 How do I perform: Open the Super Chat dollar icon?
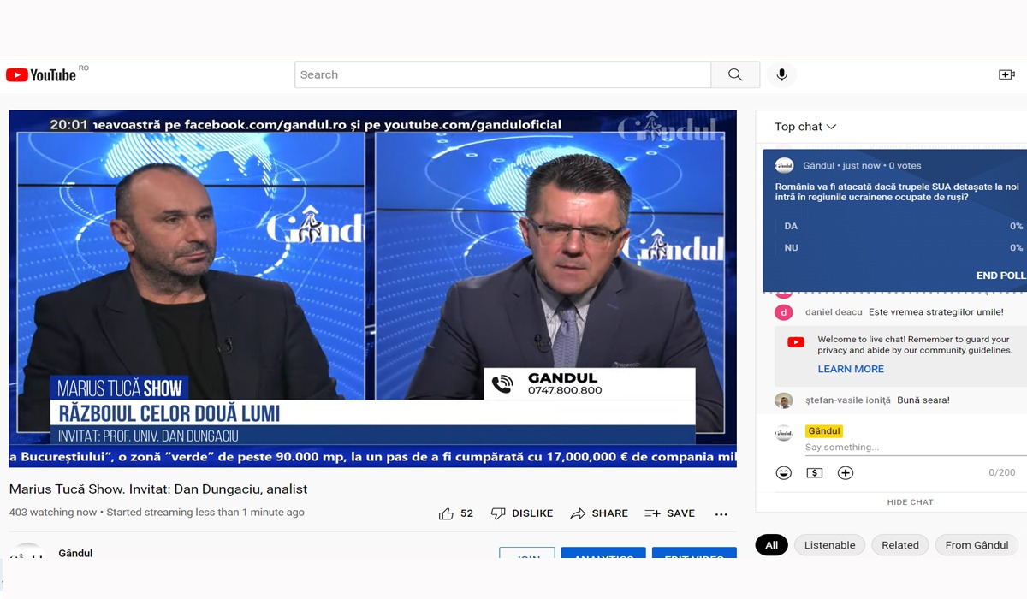pyautogui.click(x=815, y=473)
